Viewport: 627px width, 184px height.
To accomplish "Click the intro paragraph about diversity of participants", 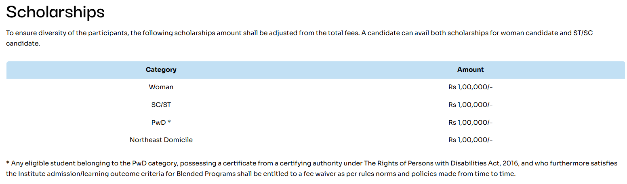I will [299, 38].
